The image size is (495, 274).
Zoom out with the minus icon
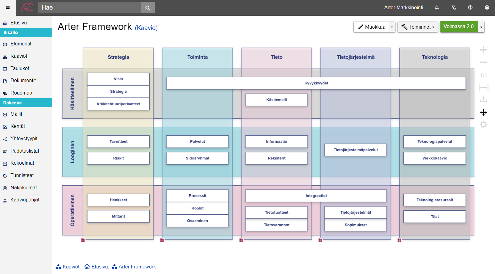[484, 62]
